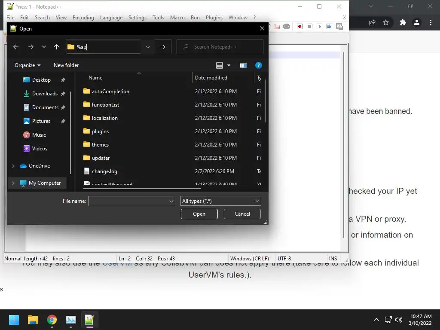Expand the My Computer tree node
The height and width of the screenshot is (330, 440).
pyautogui.click(x=13, y=183)
